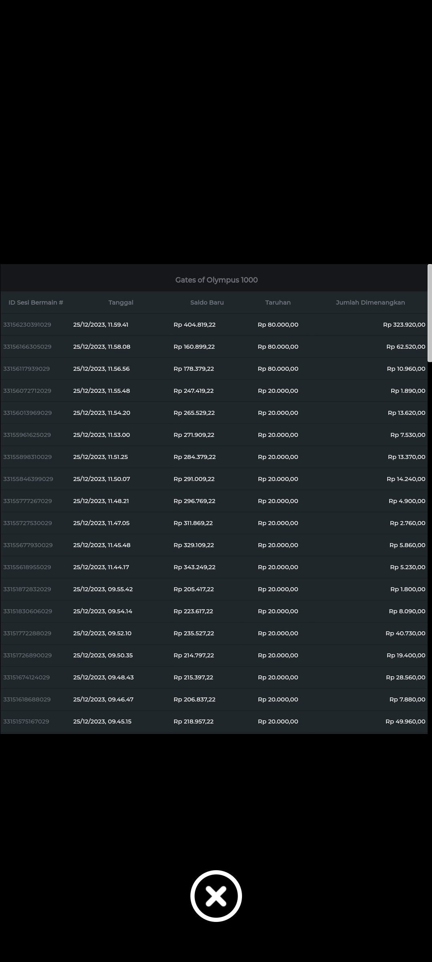Open session ID 33151575167029

click(x=26, y=721)
